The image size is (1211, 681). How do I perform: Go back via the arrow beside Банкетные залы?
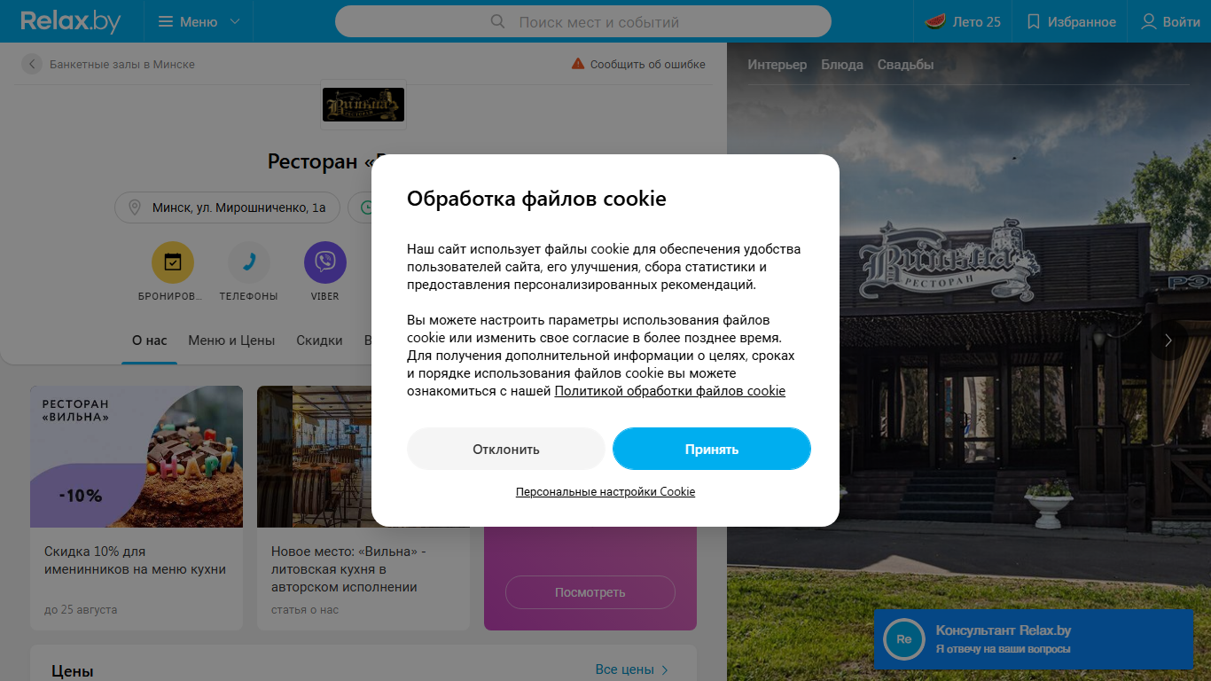32,64
